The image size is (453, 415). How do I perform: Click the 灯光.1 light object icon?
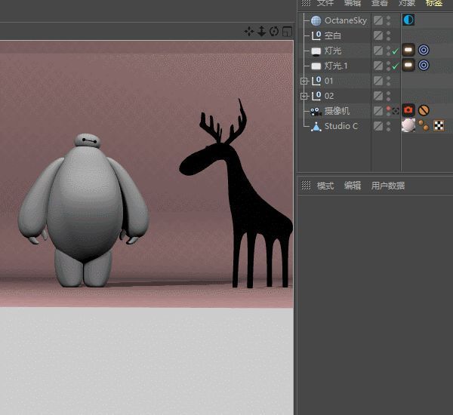[x=316, y=66]
